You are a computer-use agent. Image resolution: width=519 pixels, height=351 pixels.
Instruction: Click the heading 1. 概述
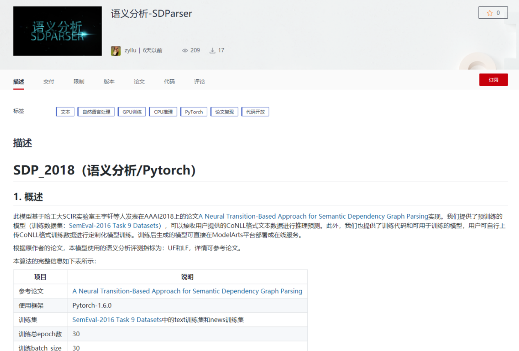click(28, 197)
